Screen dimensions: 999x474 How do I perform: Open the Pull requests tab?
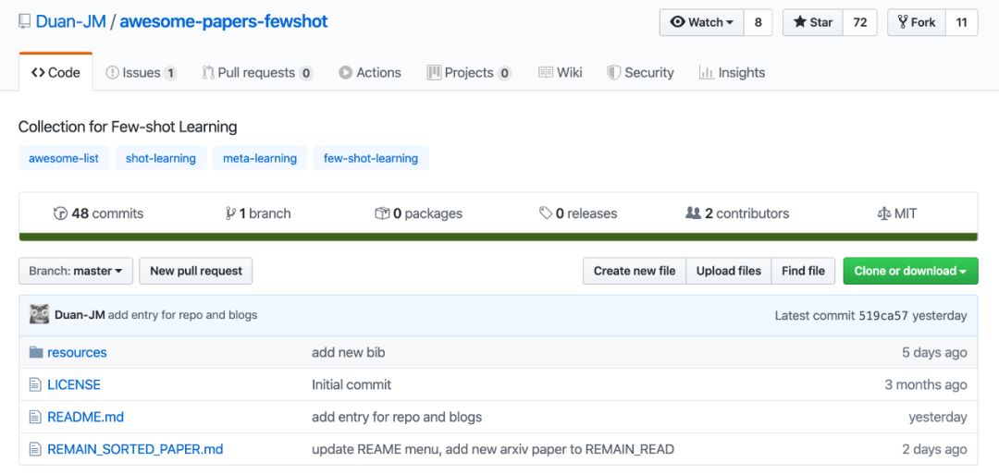pos(257,72)
